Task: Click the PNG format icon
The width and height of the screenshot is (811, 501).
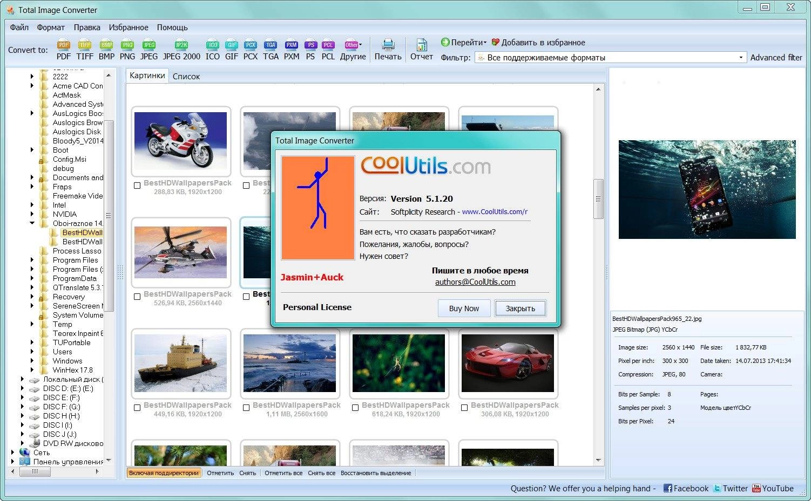Action: pos(127,49)
